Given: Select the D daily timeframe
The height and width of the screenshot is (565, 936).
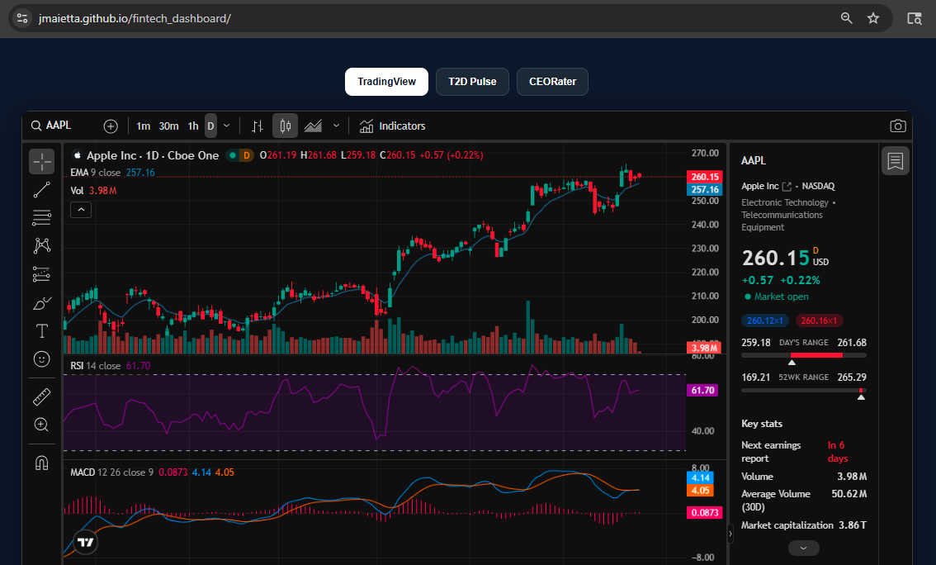Looking at the screenshot, I should pos(210,126).
